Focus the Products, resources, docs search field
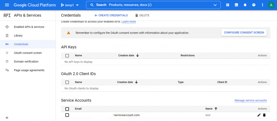This screenshot has height=121, width=277. click(x=153, y=5)
